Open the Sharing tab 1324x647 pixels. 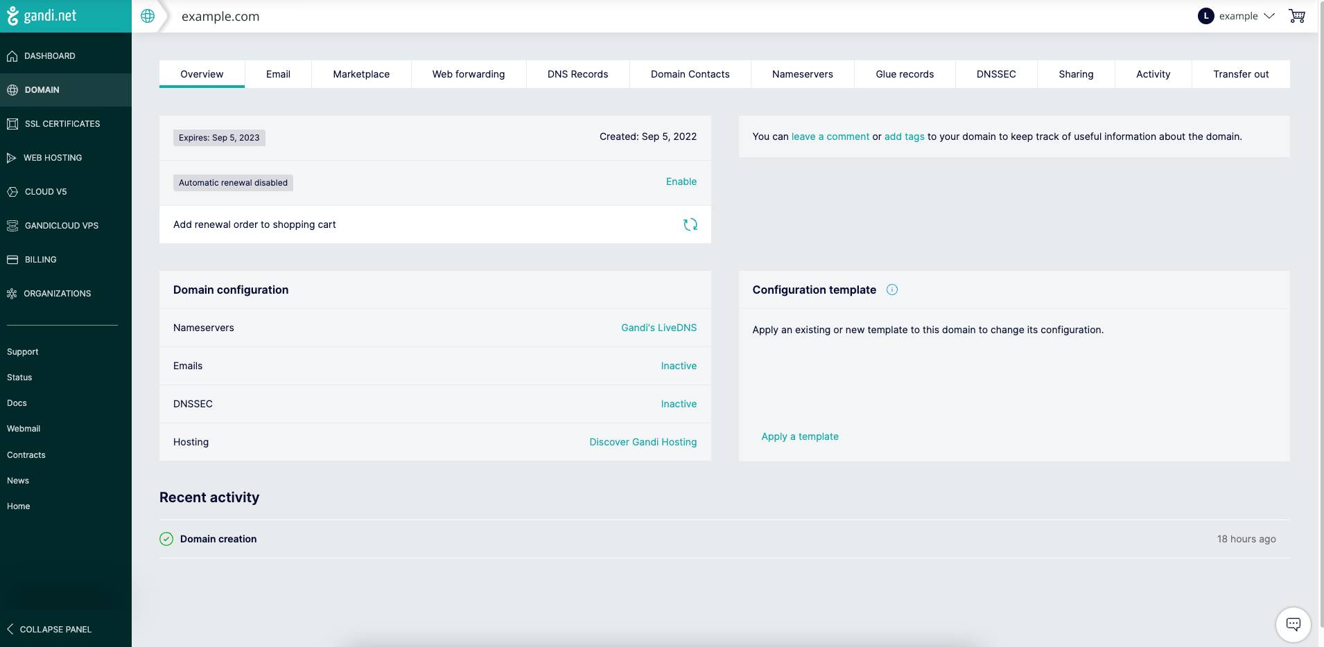click(1076, 74)
